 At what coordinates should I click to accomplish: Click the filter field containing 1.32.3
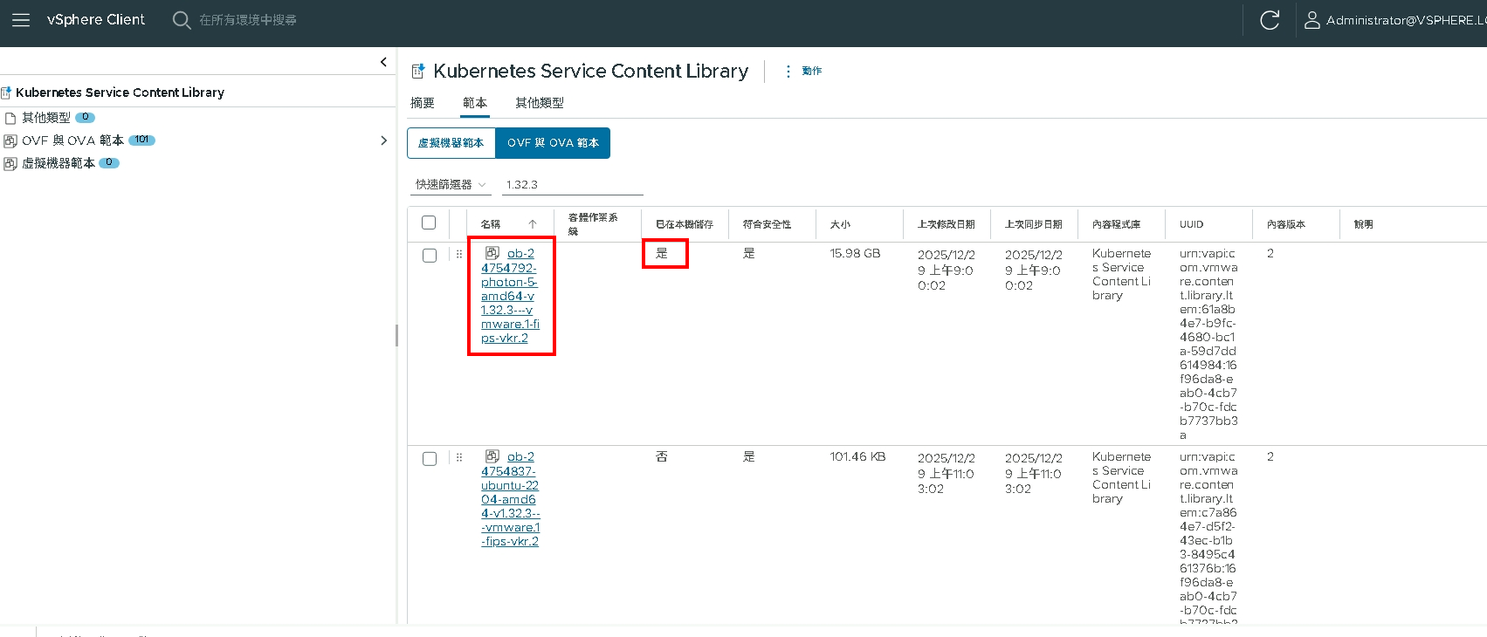[x=572, y=185]
